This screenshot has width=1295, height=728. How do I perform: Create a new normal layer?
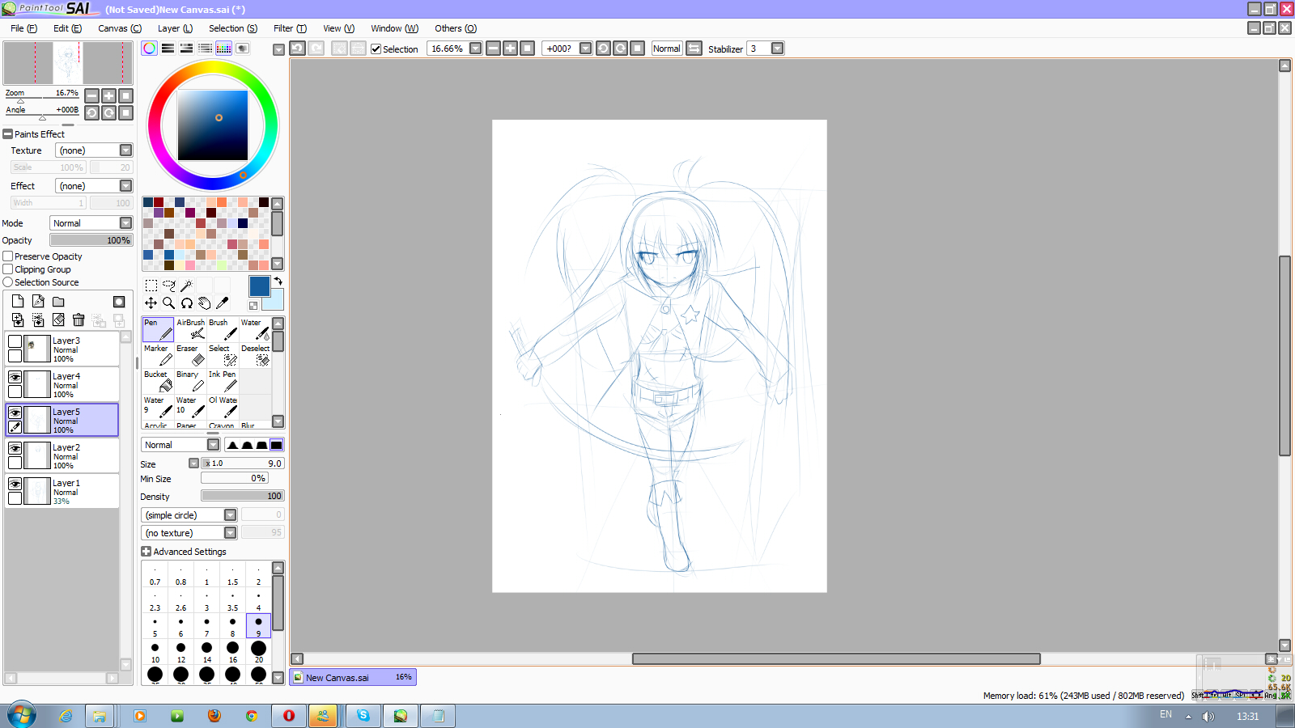coord(18,301)
